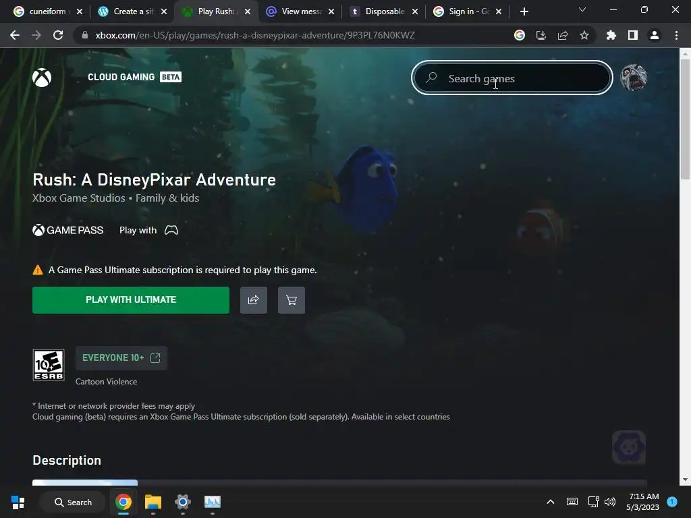Open the clock and date panel

click(x=643, y=502)
